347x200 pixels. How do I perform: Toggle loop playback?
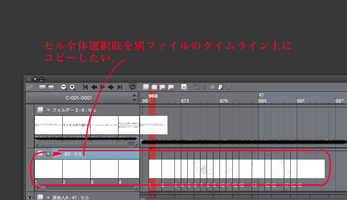(x=133, y=87)
